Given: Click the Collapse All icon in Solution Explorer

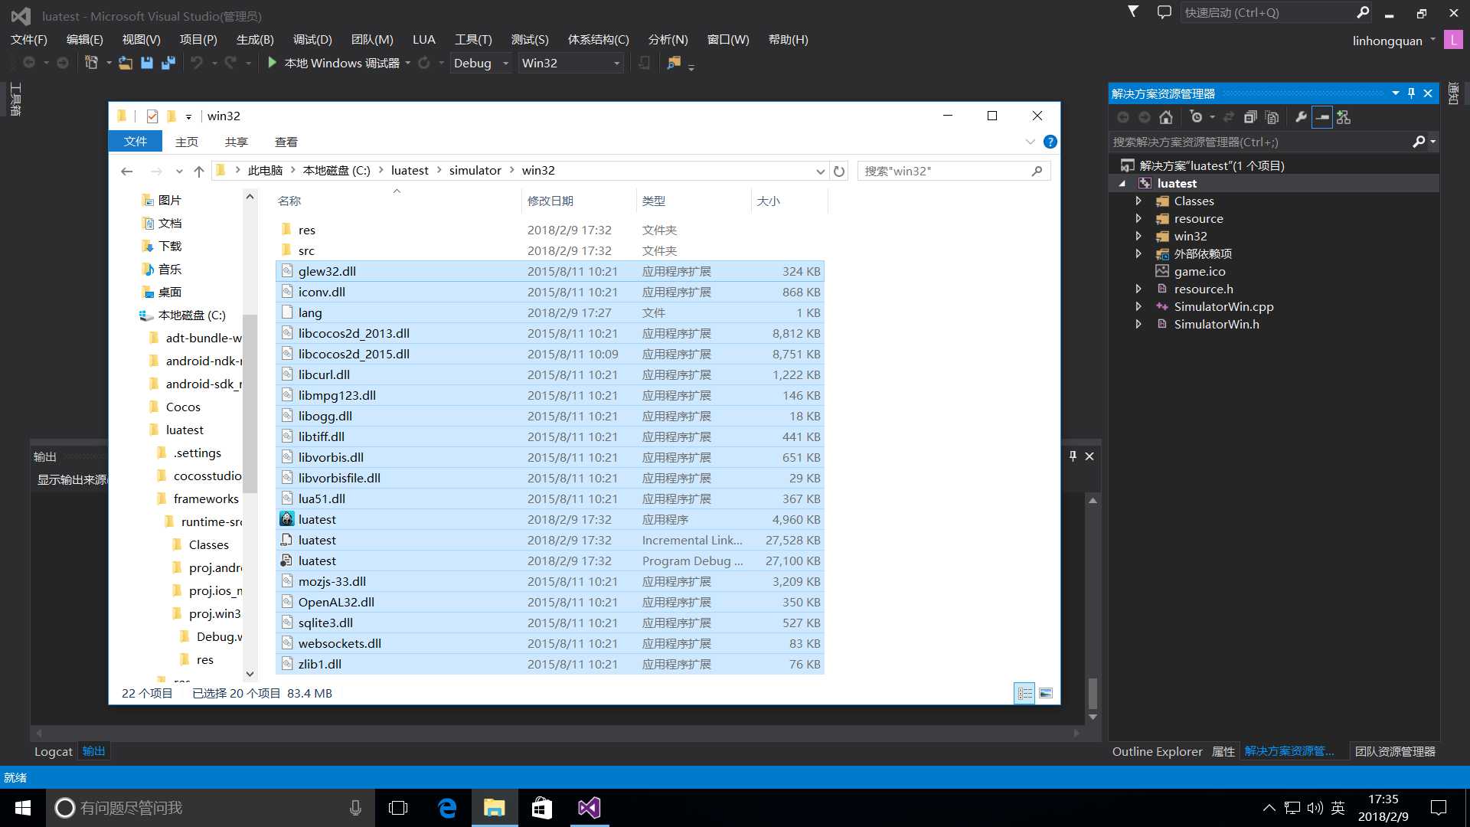Looking at the screenshot, I should coord(1250,117).
